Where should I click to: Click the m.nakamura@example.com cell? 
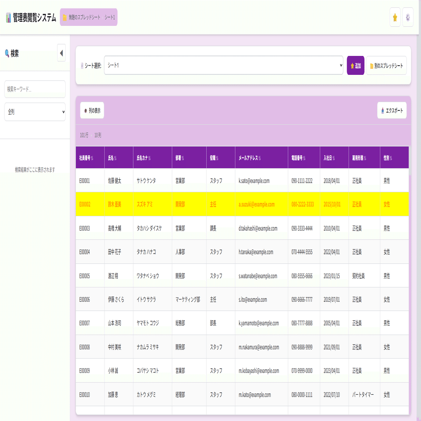(x=261, y=347)
